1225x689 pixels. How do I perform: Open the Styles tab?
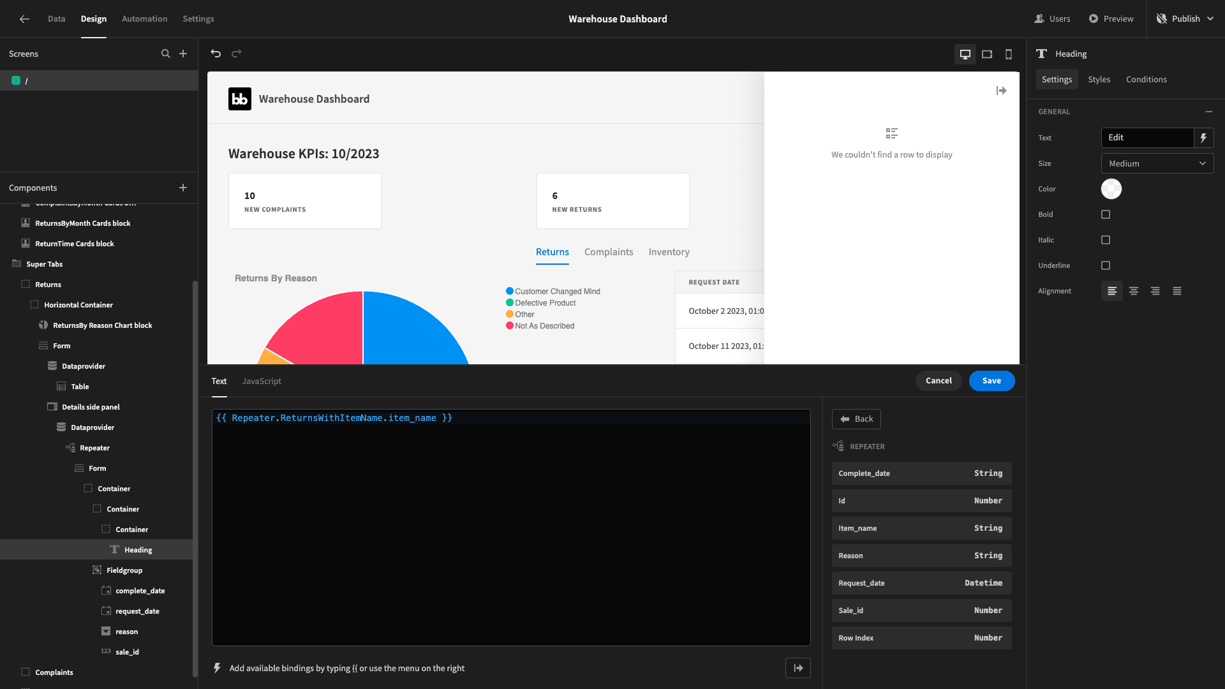pyautogui.click(x=1099, y=79)
